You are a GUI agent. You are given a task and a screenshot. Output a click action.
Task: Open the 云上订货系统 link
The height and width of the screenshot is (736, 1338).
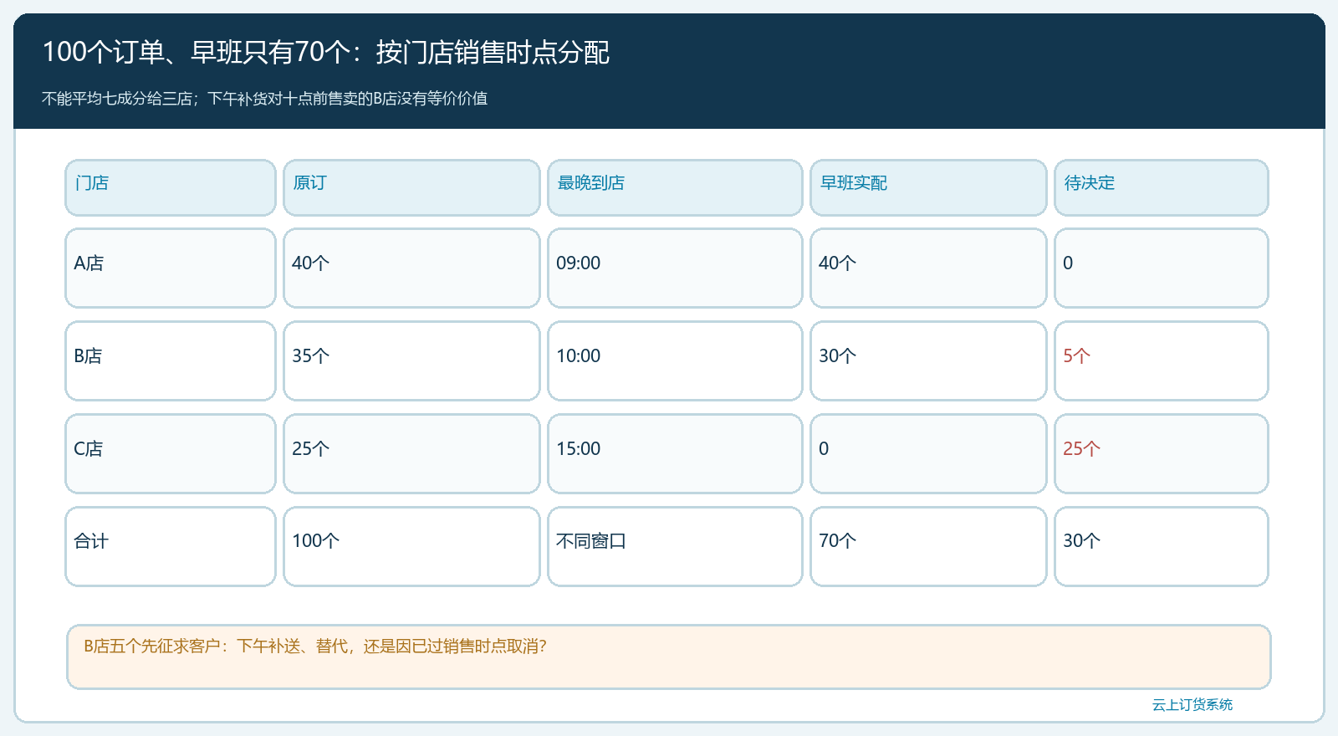tap(1192, 705)
